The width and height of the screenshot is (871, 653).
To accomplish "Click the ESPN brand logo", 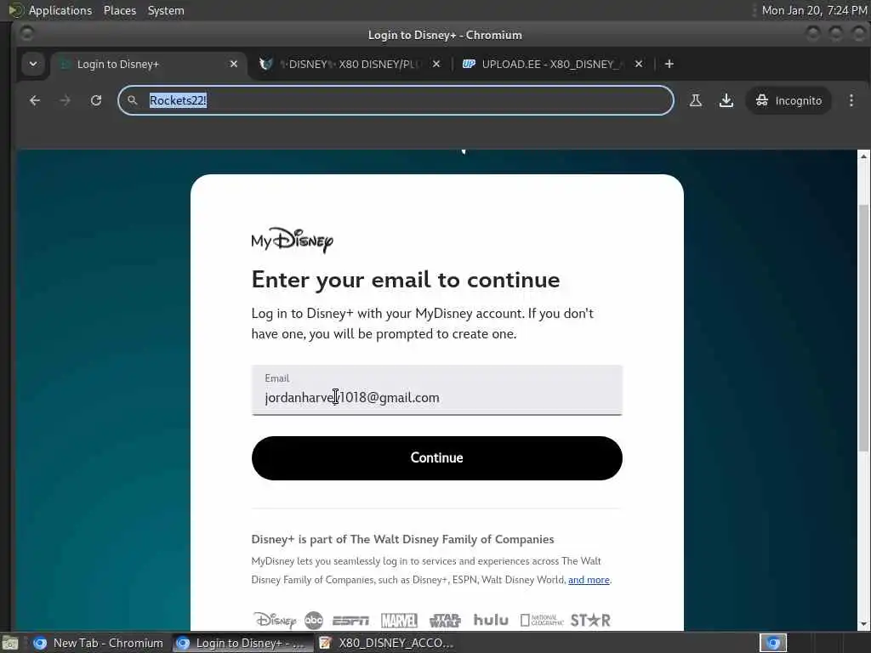I will (x=350, y=620).
